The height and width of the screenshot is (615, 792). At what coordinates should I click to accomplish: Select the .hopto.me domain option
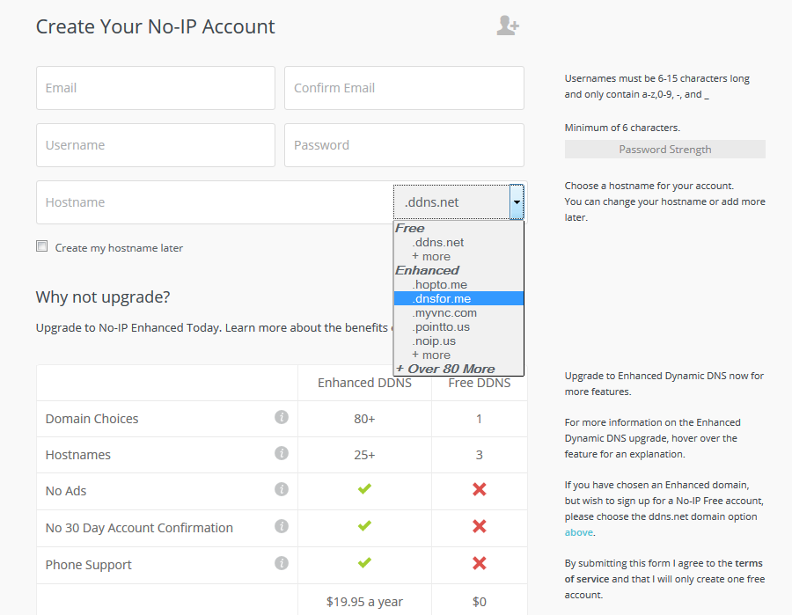[458, 285]
